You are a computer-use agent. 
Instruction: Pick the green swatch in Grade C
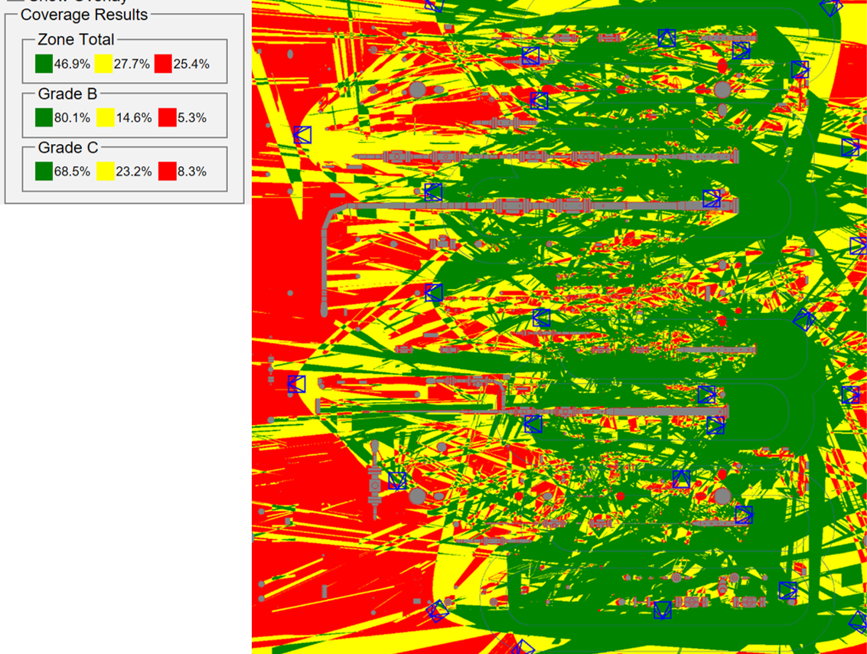(x=44, y=171)
